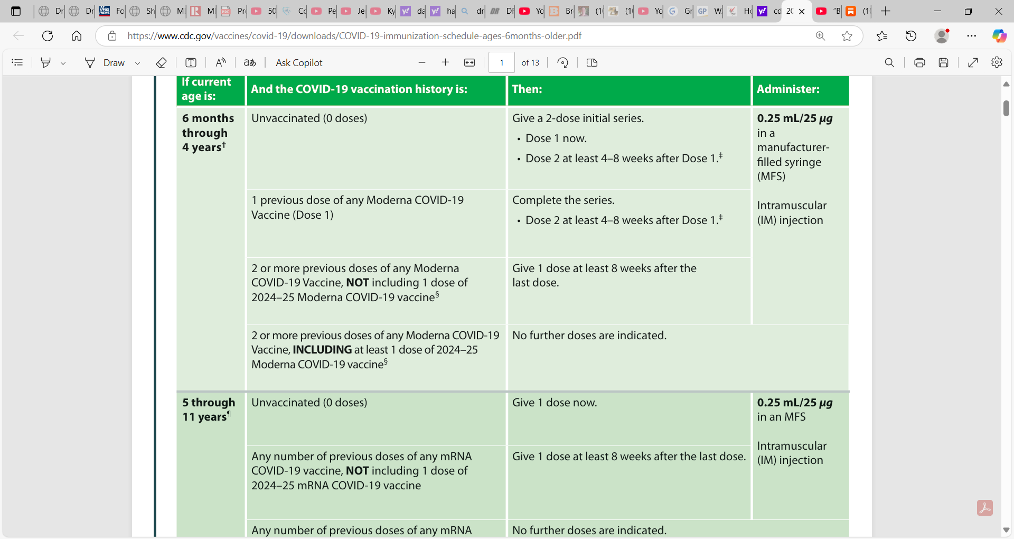Open PDF viewer settings gear
1014x539 pixels.
[x=997, y=62]
